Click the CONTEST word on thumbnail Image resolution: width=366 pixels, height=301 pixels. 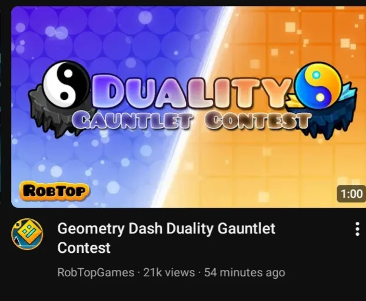[258, 121]
